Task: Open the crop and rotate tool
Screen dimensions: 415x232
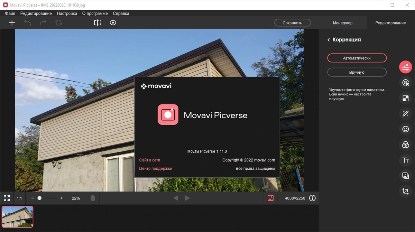Action: coord(406,191)
